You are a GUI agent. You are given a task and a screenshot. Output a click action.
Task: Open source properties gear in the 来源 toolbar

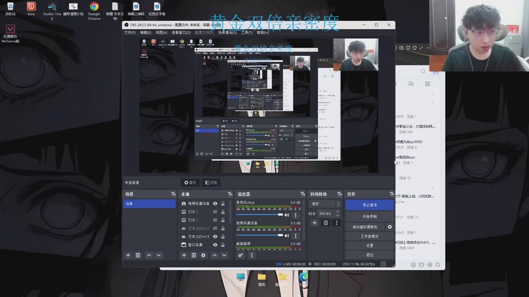click(203, 255)
